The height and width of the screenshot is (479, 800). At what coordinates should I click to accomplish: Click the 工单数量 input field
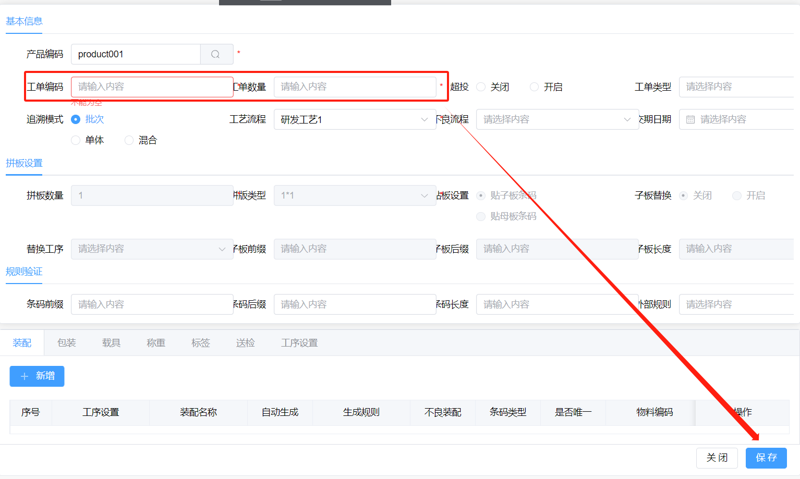point(354,87)
